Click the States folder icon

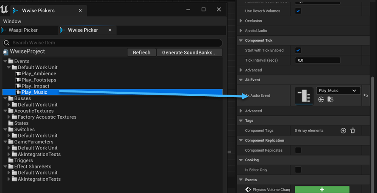[11, 123]
